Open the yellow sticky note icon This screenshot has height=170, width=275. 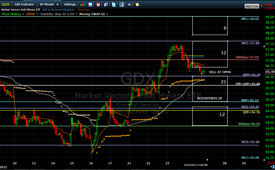coord(137,5)
